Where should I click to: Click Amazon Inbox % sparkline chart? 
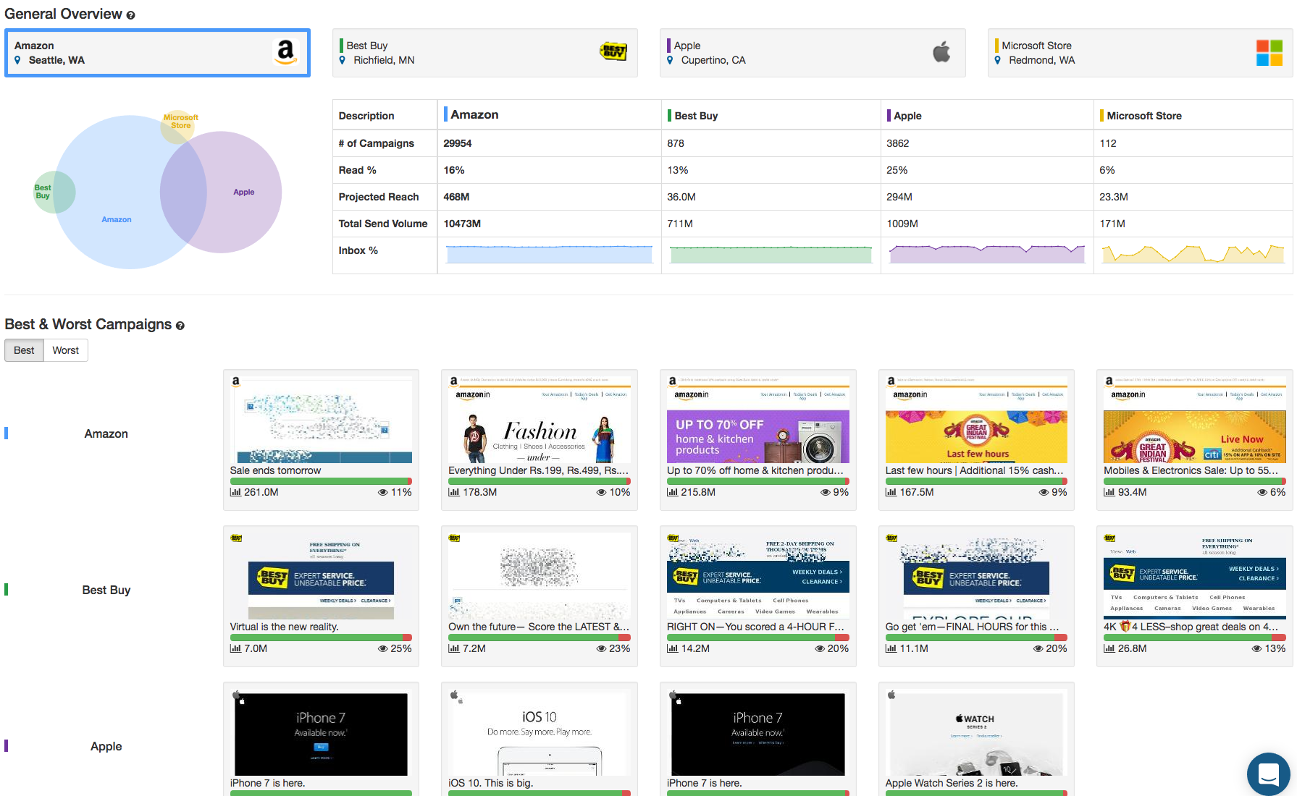[550, 254]
